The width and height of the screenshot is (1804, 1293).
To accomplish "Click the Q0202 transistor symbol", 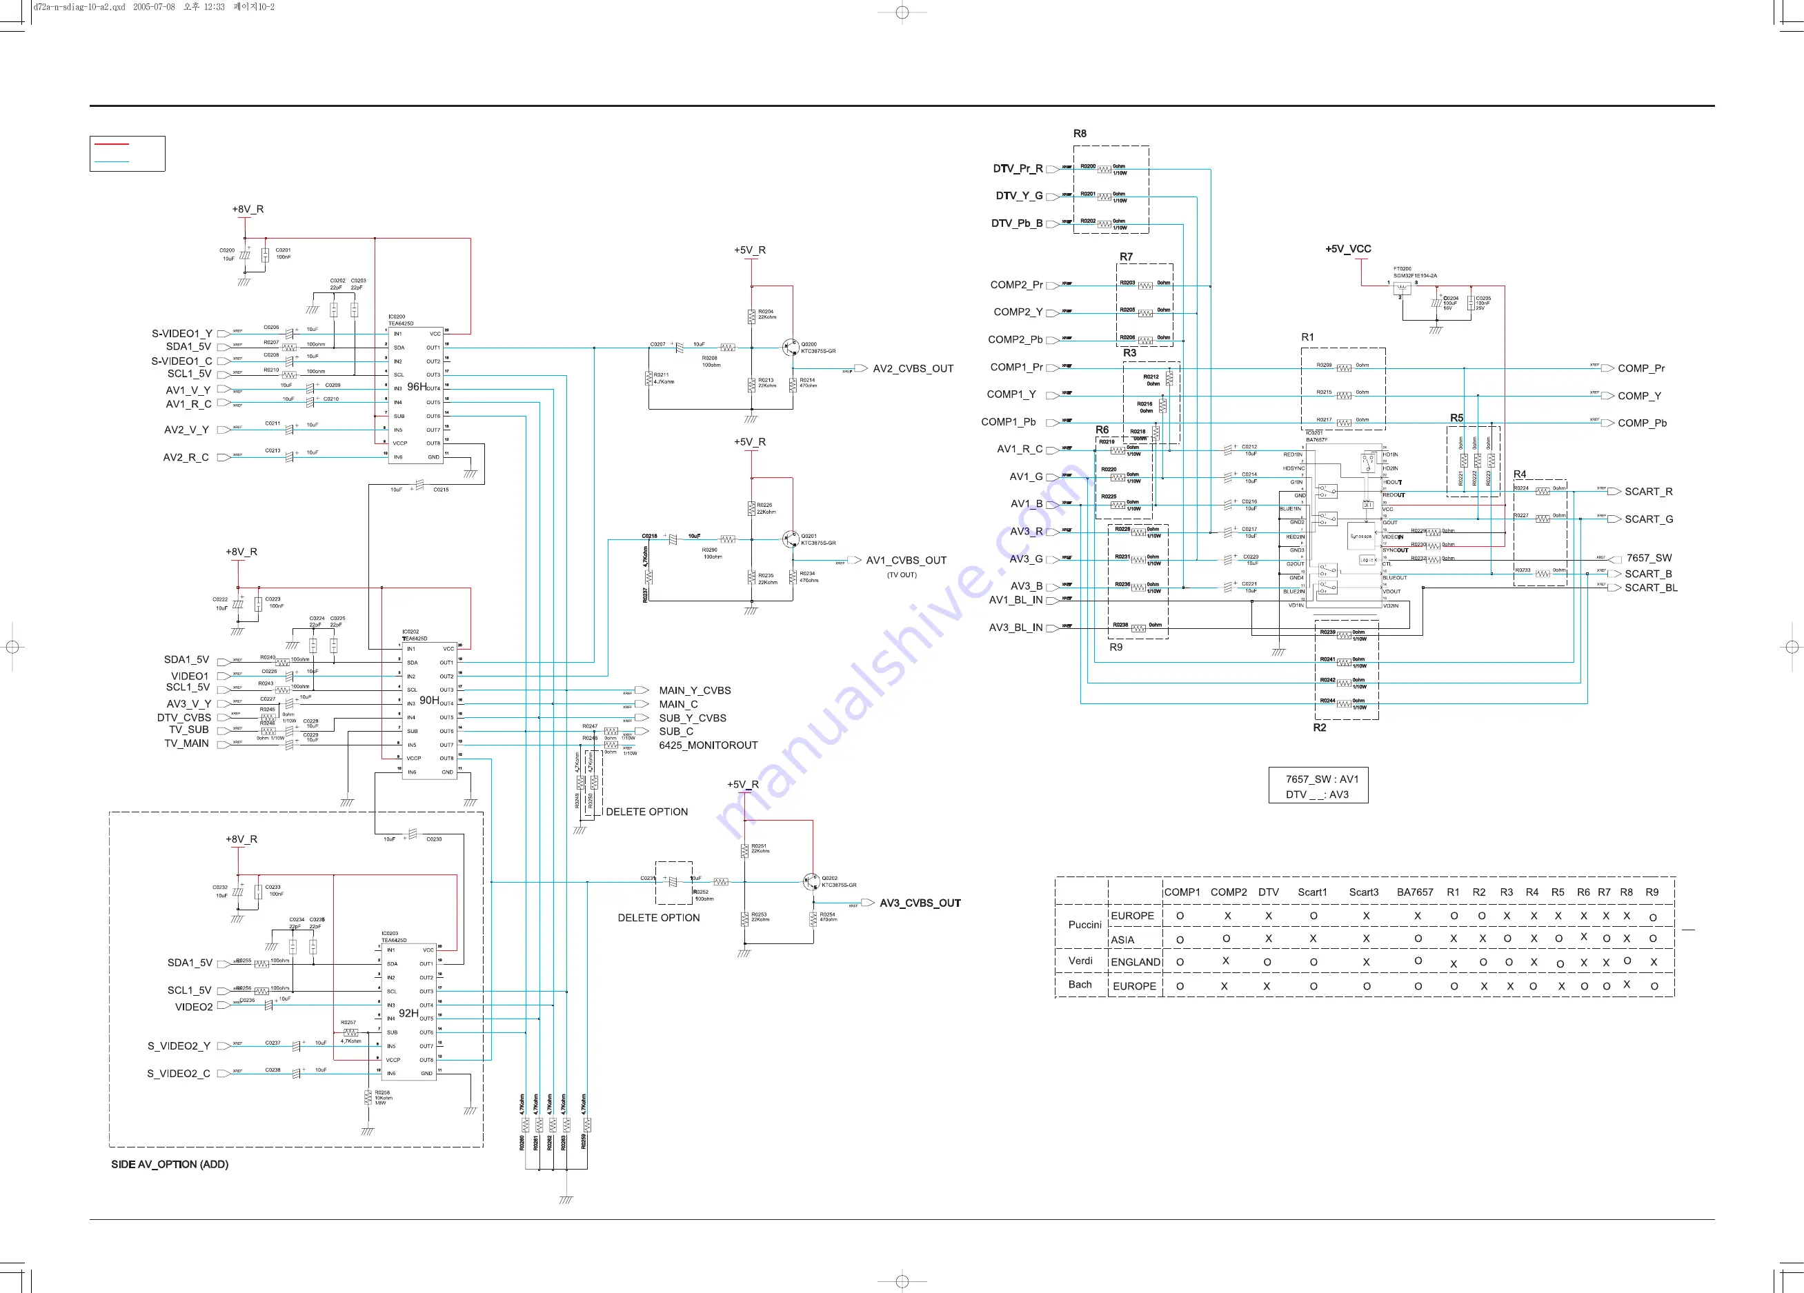I will 811,881.
